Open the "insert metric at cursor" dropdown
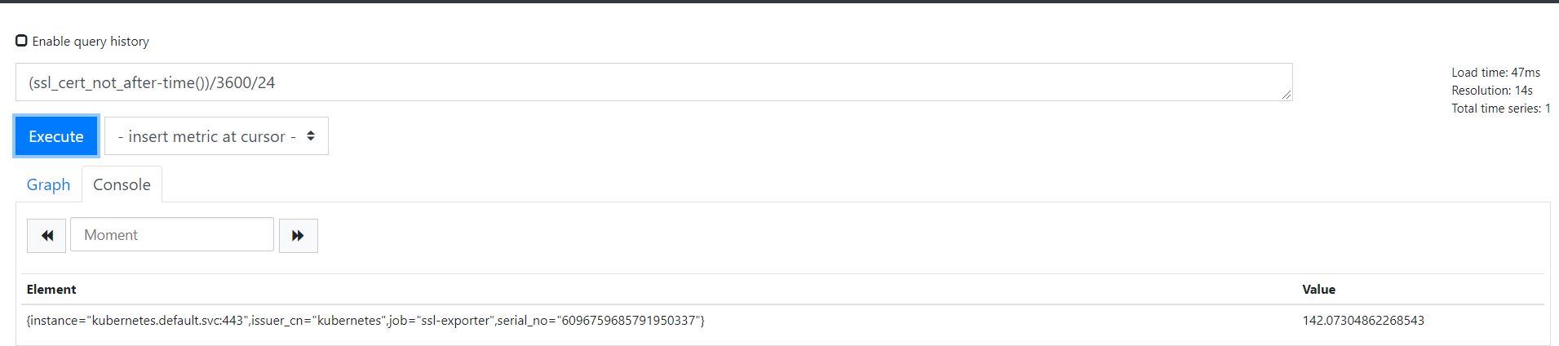Image resolution: width=1559 pixels, height=346 pixels. click(216, 136)
